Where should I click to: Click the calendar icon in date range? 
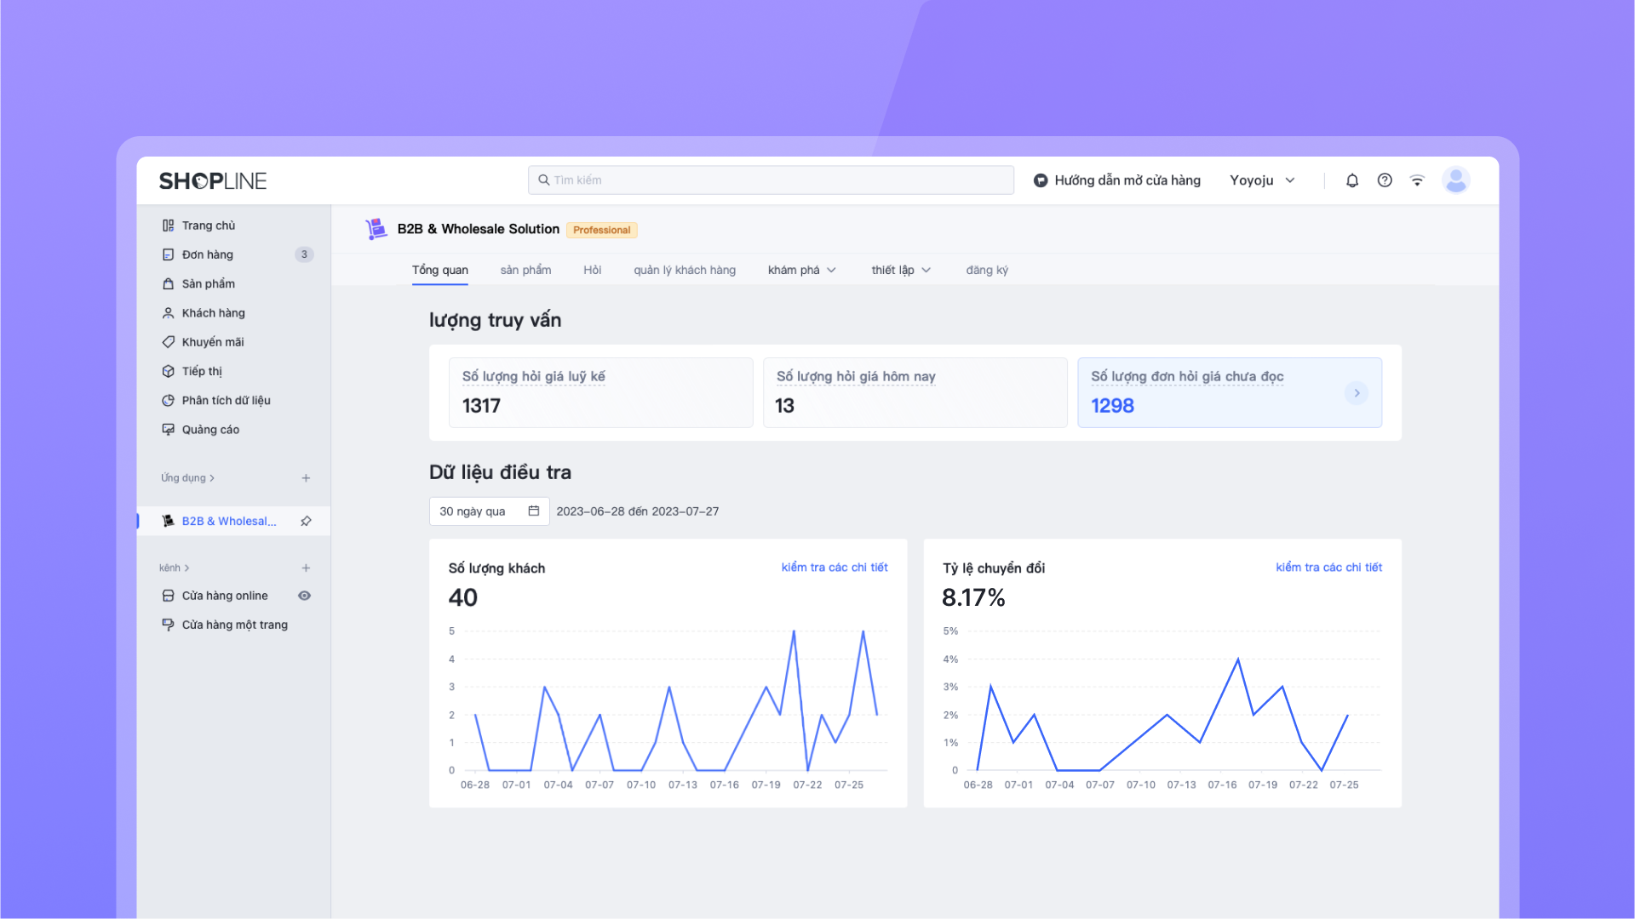tap(534, 511)
